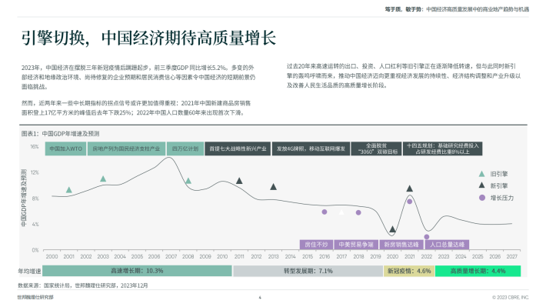Select the dark triangle marker above 2013
Image resolution: width=546 pixels, height=307 pixels.
point(273,187)
